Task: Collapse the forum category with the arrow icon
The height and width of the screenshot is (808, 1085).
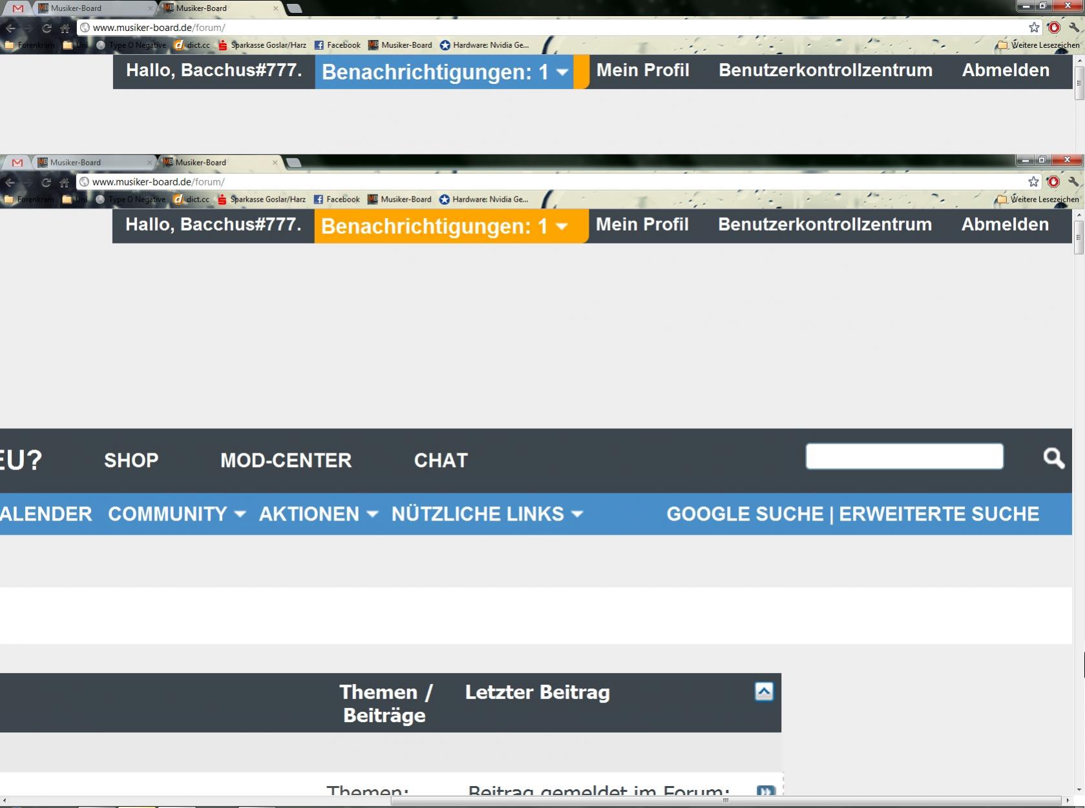Action: coord(764,692)
